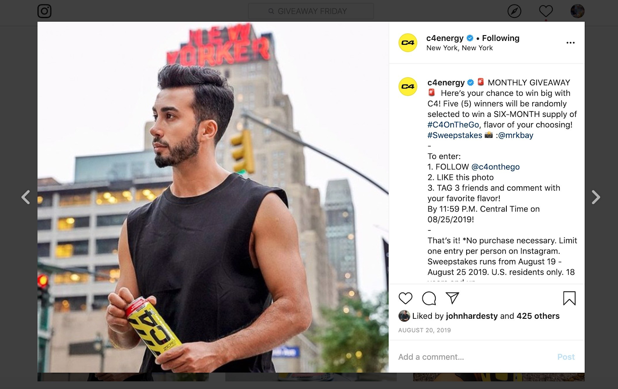
Task: Open the Explore compass icon
Action: pos(514,11)
